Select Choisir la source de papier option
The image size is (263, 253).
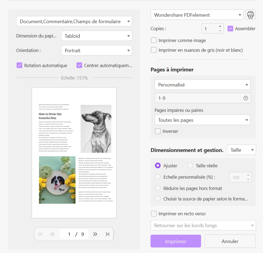(158, 199)
